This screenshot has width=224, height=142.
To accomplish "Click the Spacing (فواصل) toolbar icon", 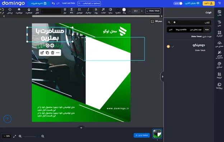I will click(x=79, y=11).
